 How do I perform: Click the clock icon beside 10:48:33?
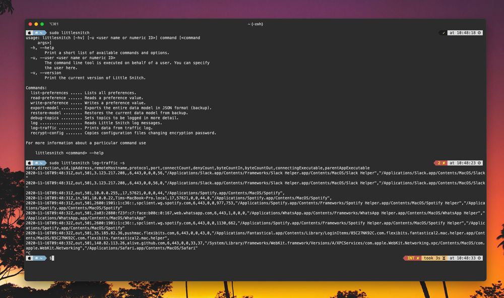click(479, 258)
